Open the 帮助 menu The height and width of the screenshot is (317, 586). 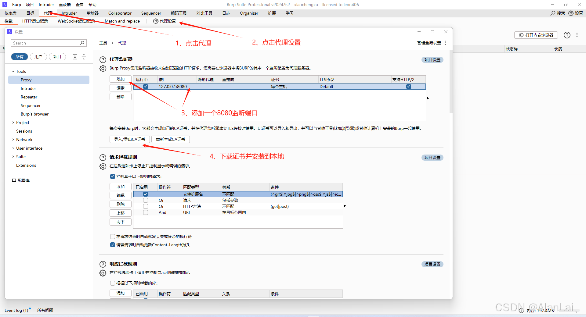pos(92,5)
